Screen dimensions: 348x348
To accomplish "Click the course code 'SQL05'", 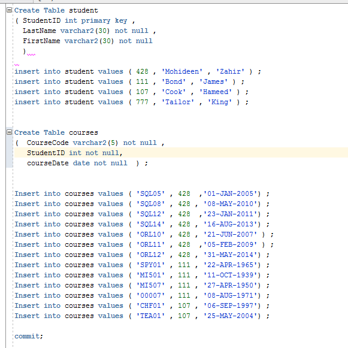I will (x=150, y=193).
